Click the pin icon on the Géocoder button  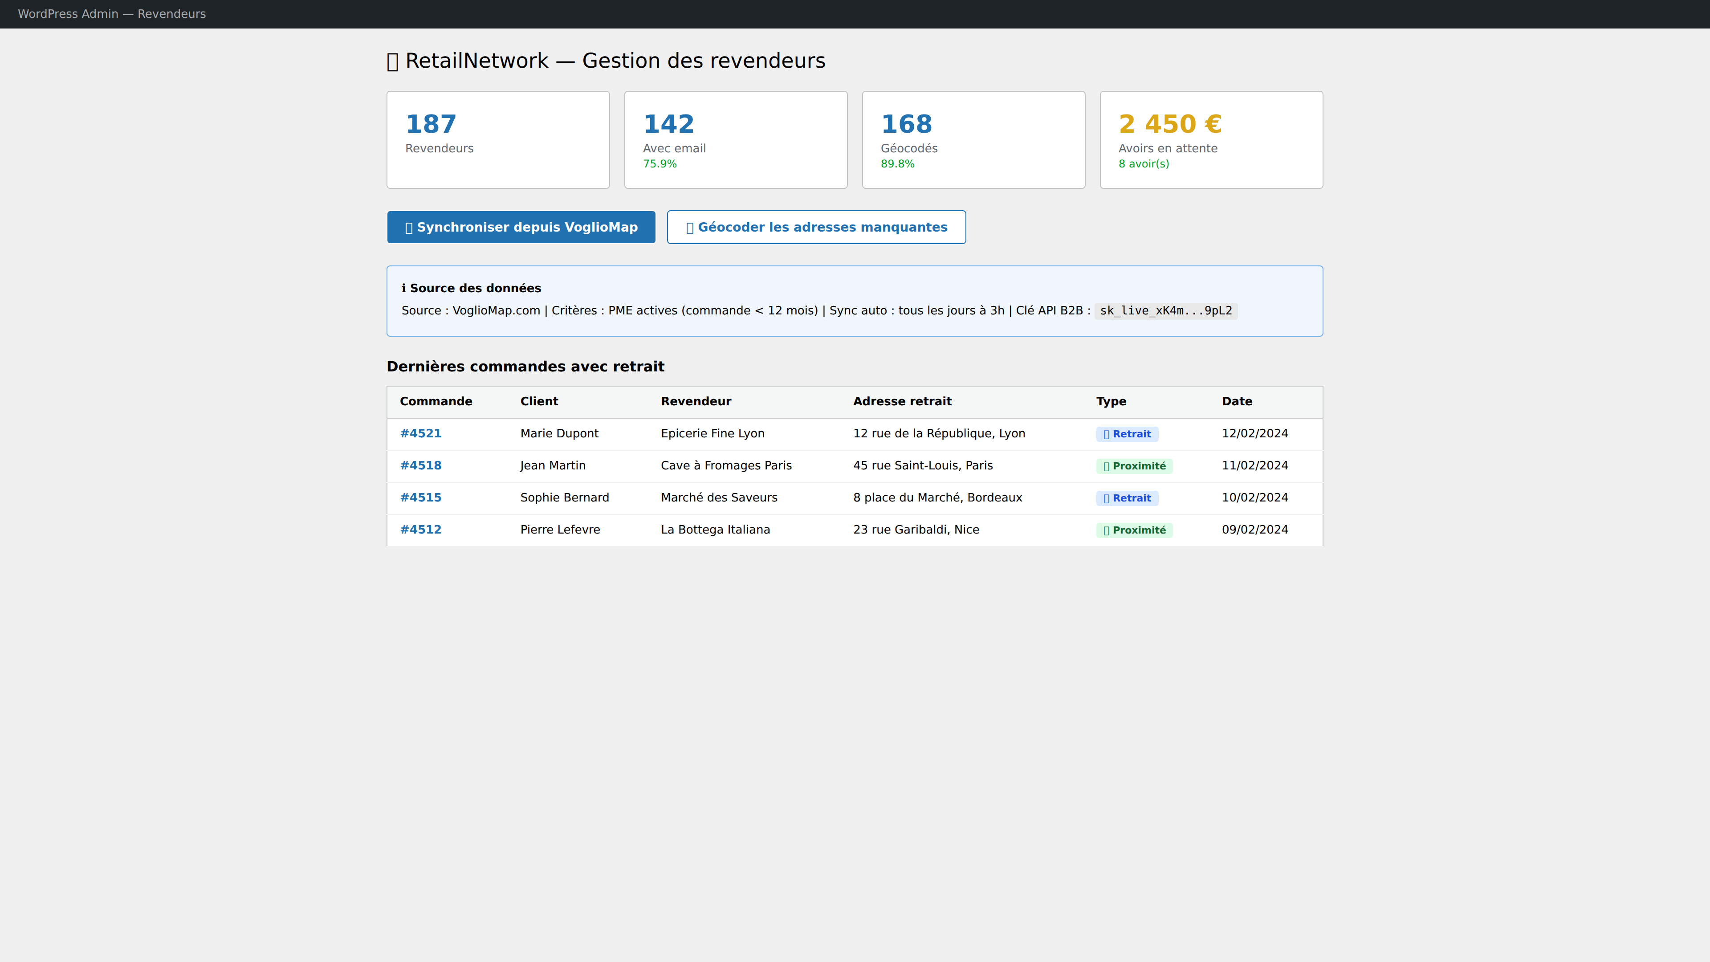690,226
